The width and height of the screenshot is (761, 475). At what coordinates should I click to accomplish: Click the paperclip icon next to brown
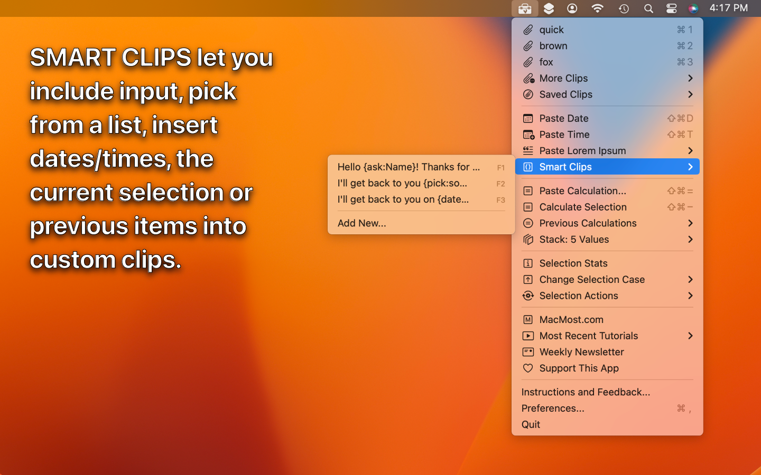(528, 46)
